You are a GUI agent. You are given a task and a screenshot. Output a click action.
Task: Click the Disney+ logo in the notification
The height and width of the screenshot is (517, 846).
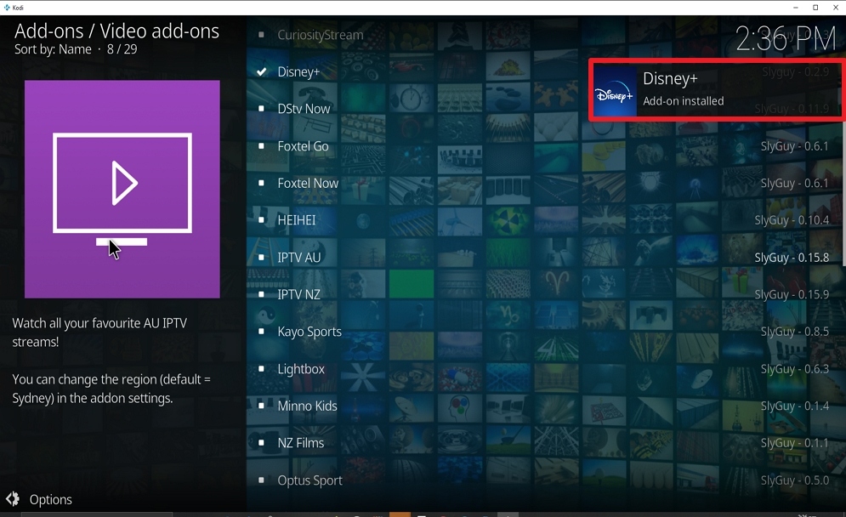[615, 90]
